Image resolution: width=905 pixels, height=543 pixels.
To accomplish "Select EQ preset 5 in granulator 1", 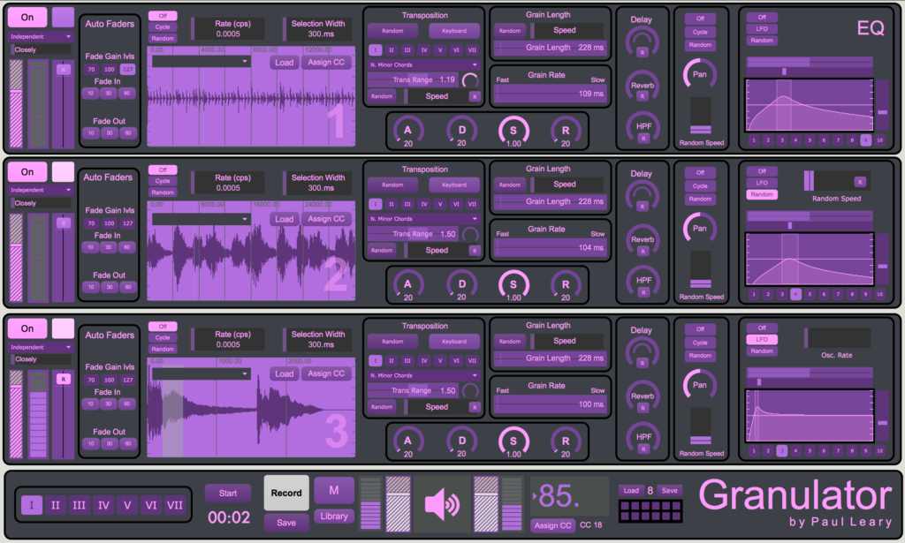I will 810,140.
